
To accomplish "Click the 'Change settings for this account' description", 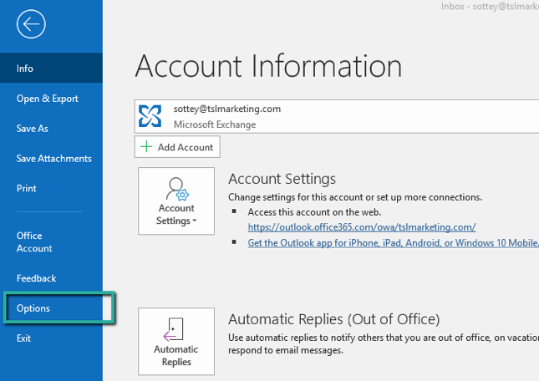I will (355, 197).
